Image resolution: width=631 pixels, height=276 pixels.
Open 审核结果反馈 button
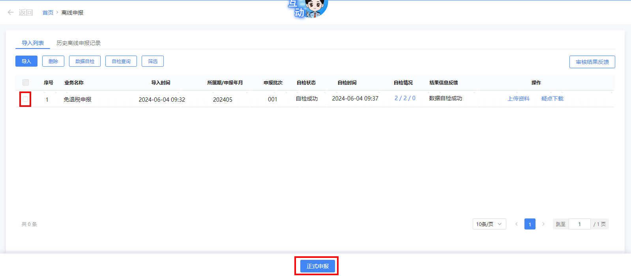click(x=592, y=62)
